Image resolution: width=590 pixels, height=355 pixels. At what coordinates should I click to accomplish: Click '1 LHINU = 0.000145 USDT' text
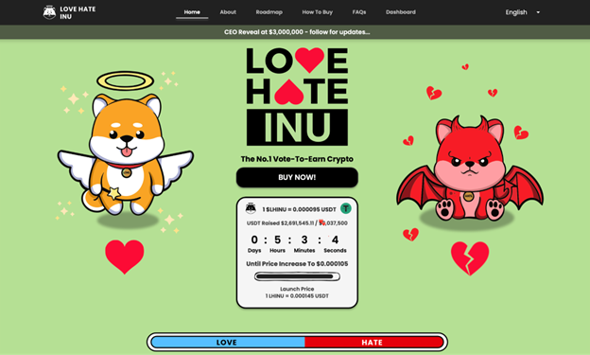pyautogui.click(x=297, y=295)
